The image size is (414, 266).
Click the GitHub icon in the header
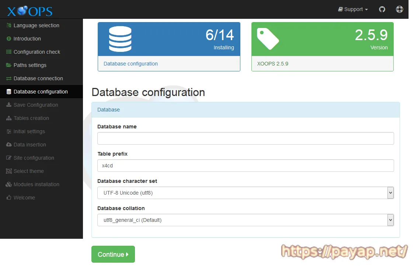tap(382, 9)
